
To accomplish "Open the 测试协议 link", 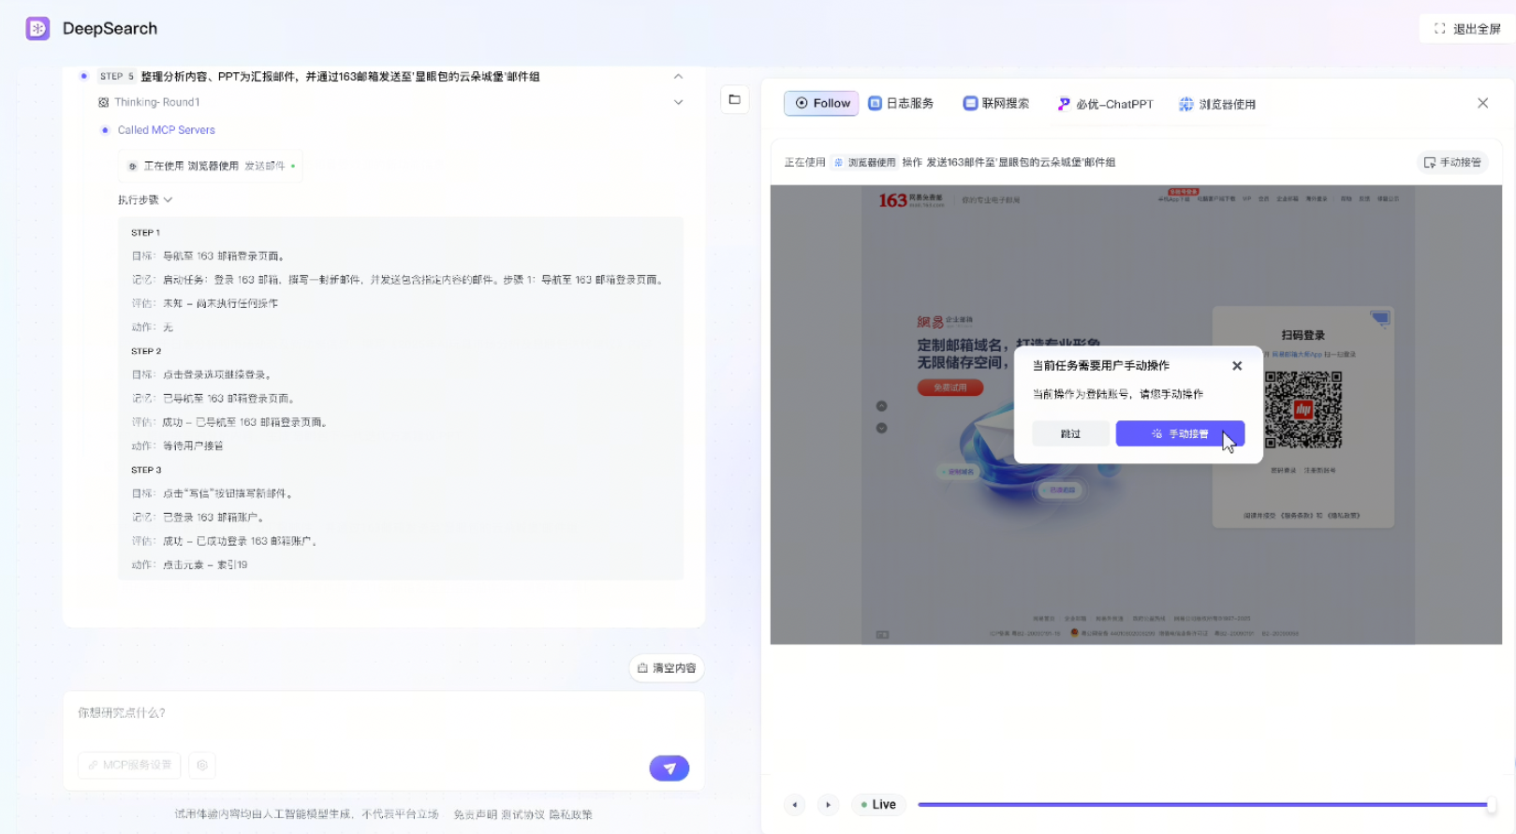I will point(523,814).
